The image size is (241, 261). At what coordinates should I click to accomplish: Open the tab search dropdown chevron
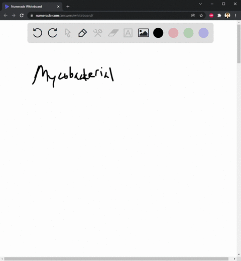pos(200,4)
